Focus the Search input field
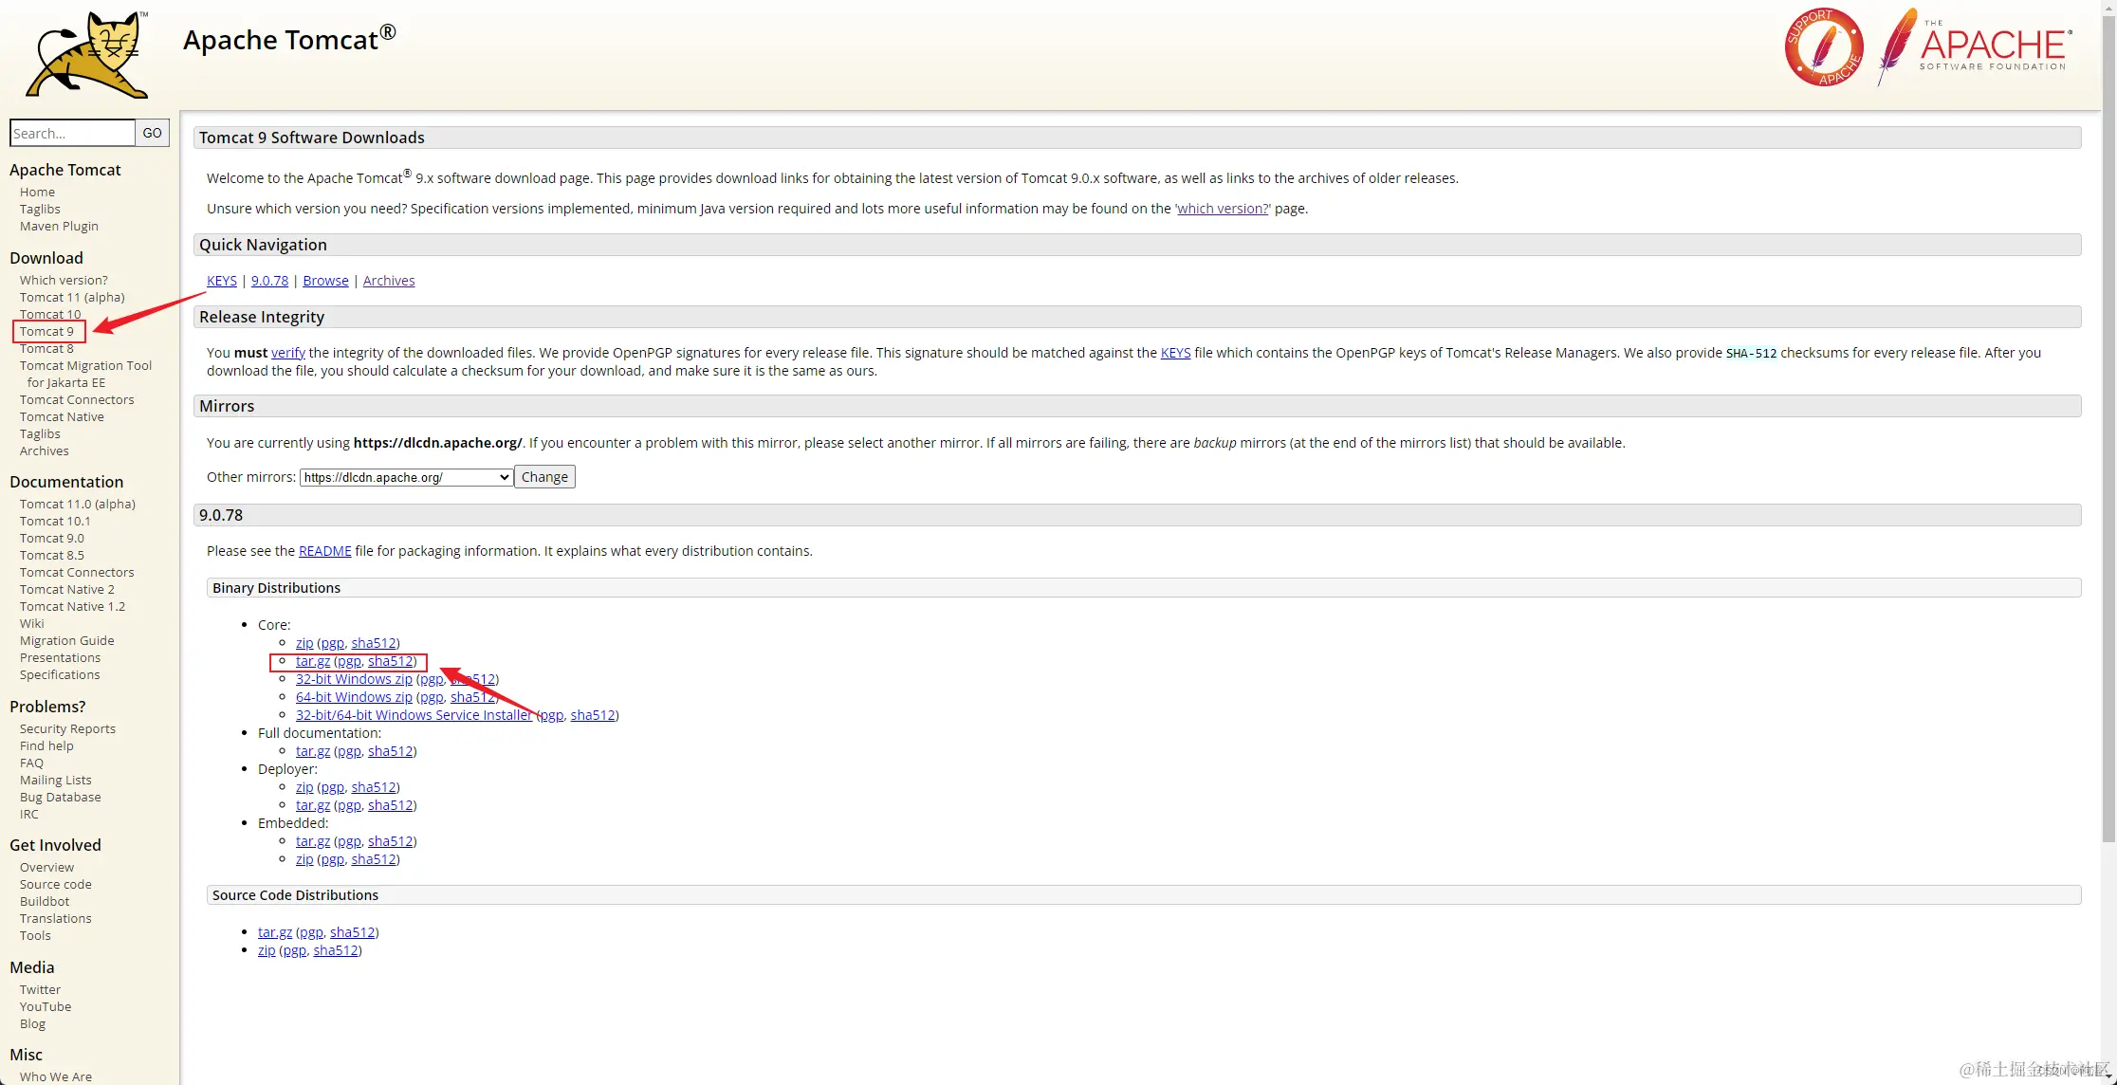Screen dimensions: 2117x1085 pyautogui.click(x=72, y=133)
